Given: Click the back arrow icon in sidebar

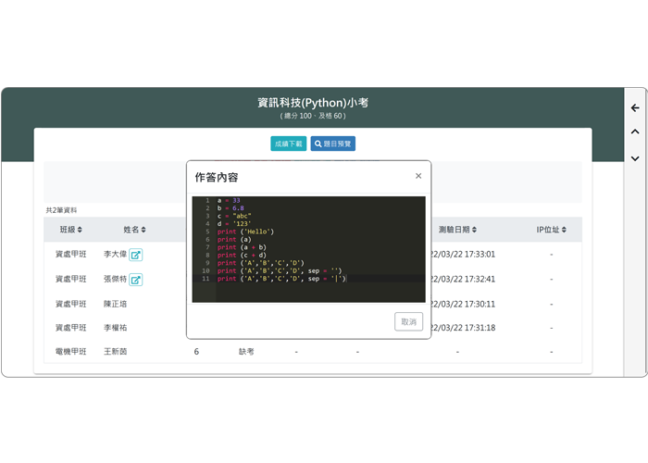Looking at the screenshot, I should pyautogui.click(x=635, y=108).
